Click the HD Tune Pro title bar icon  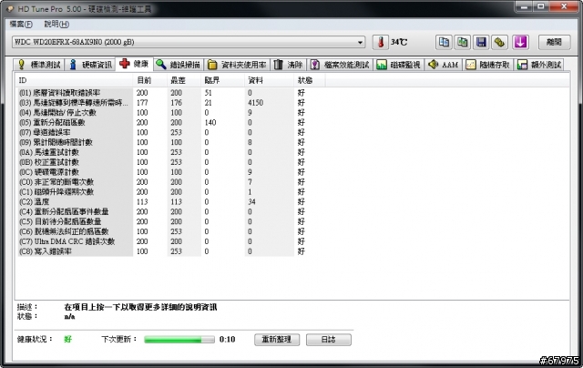click(x=10, y=9)
